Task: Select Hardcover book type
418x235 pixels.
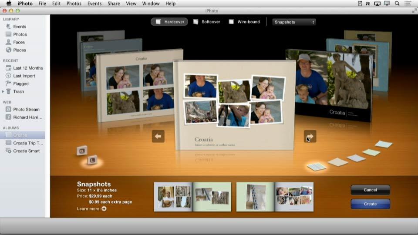Action: tap(169, 22)
